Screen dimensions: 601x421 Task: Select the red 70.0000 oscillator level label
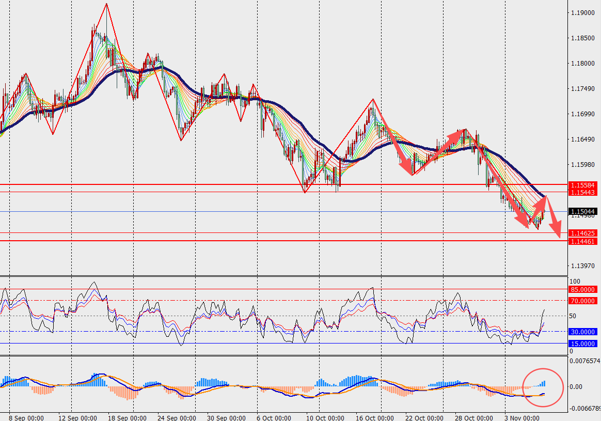(582, 301)
